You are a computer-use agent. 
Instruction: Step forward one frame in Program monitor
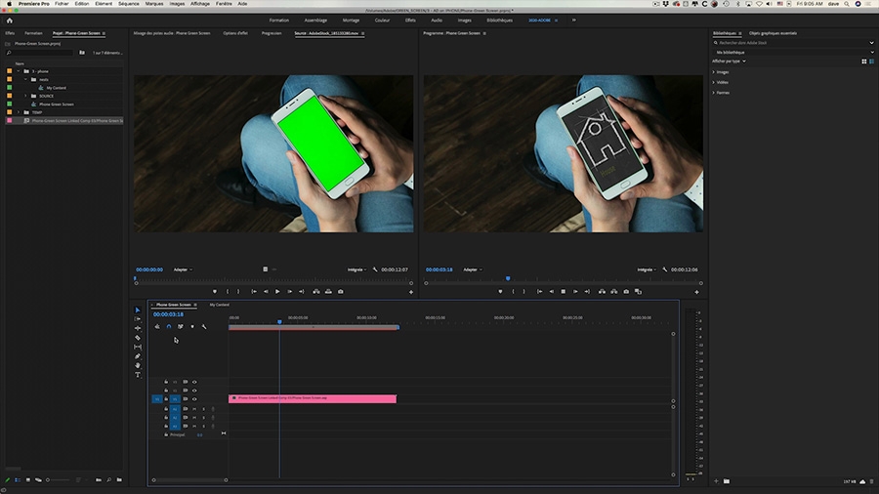point(575,291)
